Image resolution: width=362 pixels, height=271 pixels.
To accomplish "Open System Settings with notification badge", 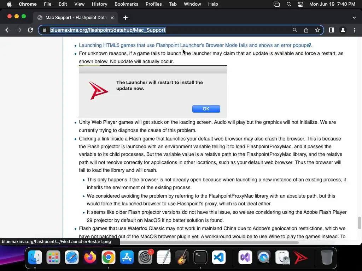I will [x=145, y=257].
